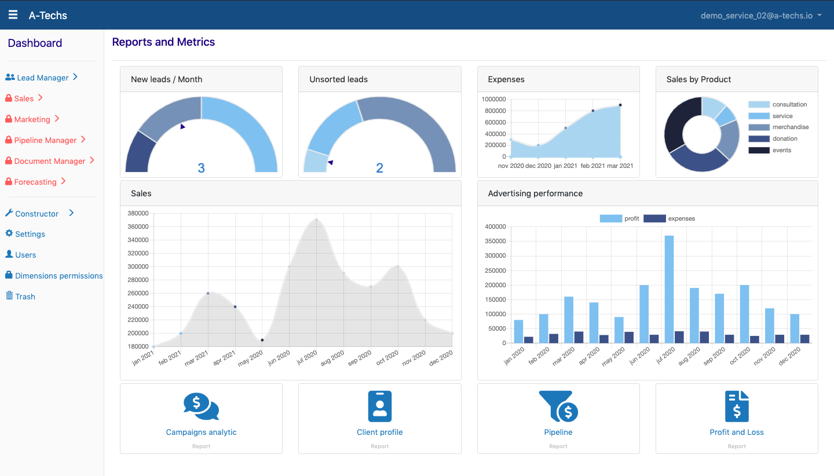Click the Pipeline funnel icon

point(558,406)
